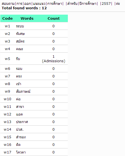Screen dimensions: 125x156
Task: Click the count value for w12
Action: coord(53,114)
